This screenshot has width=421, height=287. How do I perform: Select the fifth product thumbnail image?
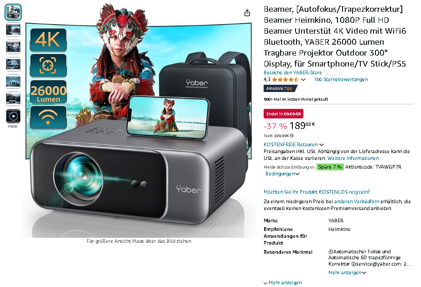point(13,82)
